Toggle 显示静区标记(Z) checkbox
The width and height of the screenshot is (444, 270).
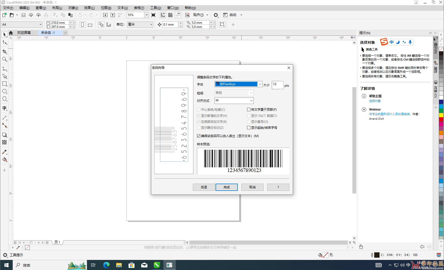pyautogui.click(x=199, y=128)
